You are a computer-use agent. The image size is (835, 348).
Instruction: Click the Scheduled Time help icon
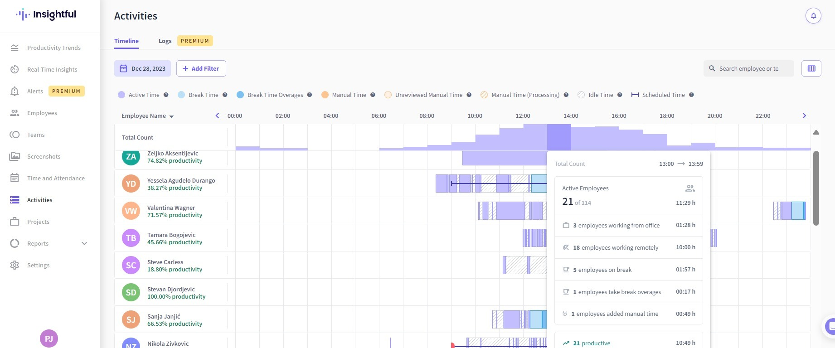[x=691, y=95]
